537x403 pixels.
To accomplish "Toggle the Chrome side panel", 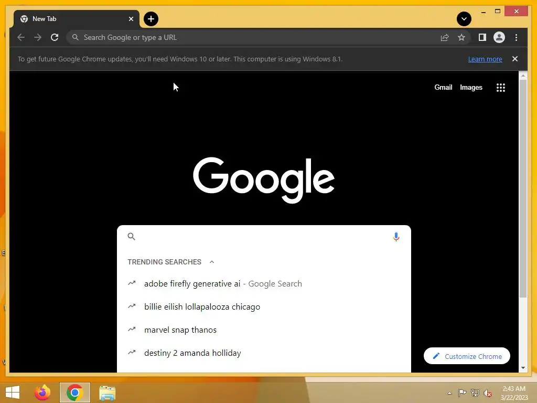I will coord(482,37).
